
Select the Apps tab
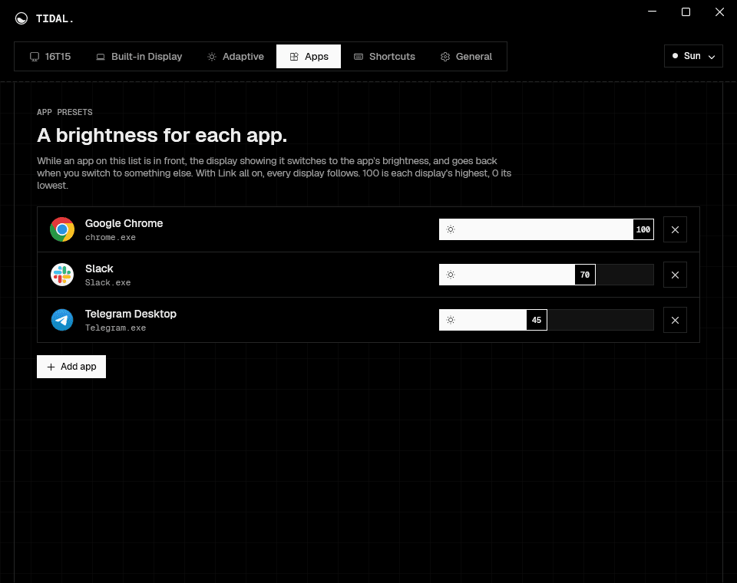[x=309, y=56]
